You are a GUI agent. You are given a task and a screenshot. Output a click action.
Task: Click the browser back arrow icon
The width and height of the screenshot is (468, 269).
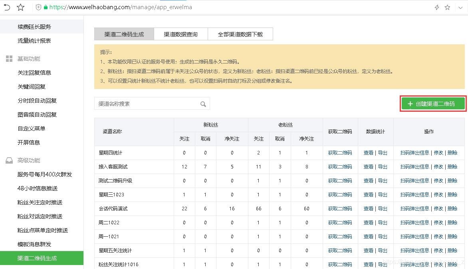(7, 7)
